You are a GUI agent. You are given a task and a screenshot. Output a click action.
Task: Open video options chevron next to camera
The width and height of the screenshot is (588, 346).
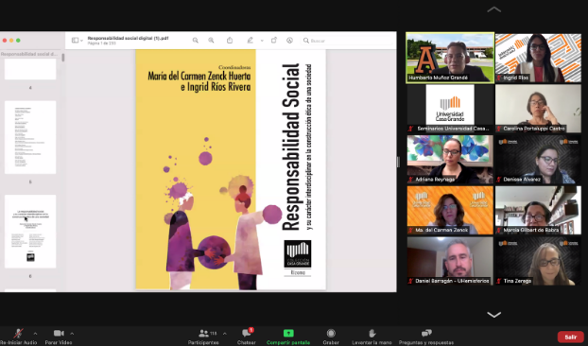72,334
